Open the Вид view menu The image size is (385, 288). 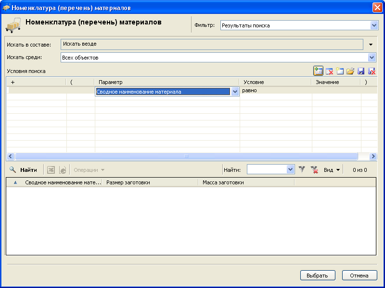tap(332, 170)
